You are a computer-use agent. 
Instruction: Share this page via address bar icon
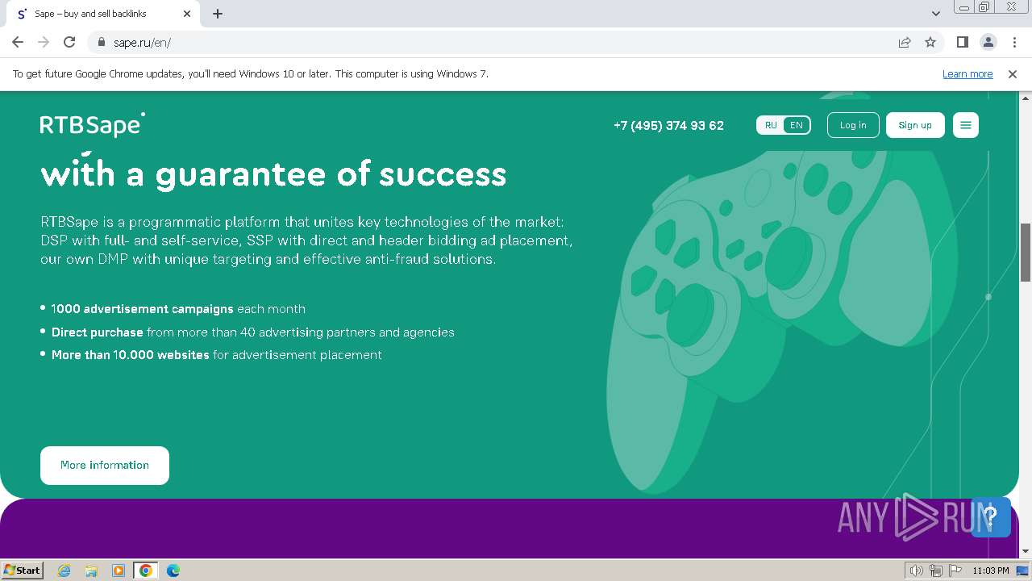[x=905, y=42]
